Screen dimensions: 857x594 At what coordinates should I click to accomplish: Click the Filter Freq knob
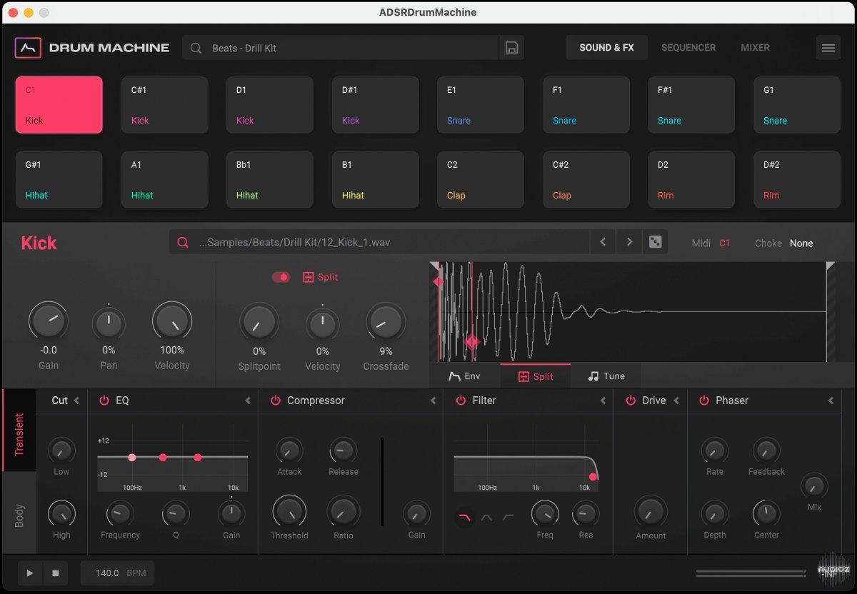(545, 513)
